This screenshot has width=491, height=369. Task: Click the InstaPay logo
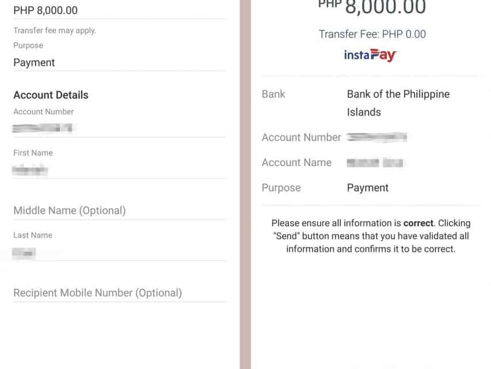coord(371,55)
